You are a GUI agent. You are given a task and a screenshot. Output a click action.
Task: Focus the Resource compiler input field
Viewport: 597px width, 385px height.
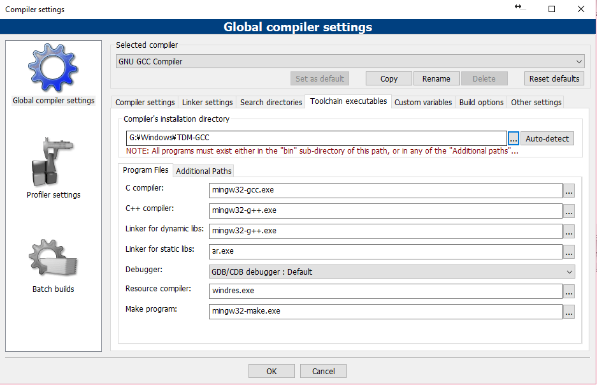click(x=385, y=291)
